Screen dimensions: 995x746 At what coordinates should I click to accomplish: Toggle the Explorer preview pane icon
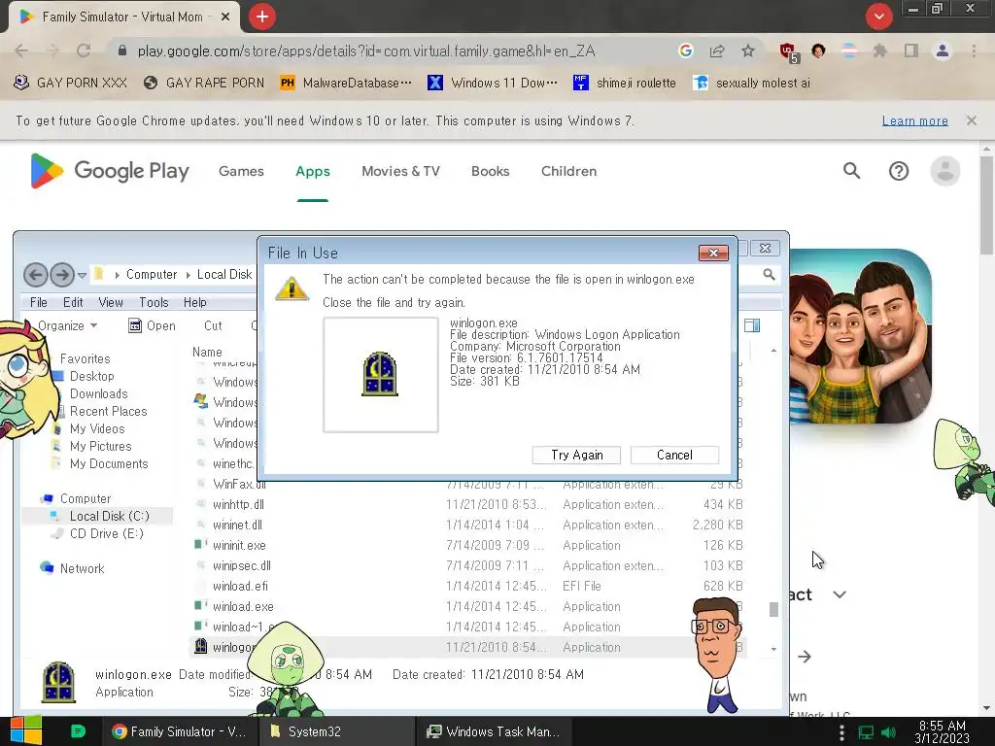[x=752, y=325]
